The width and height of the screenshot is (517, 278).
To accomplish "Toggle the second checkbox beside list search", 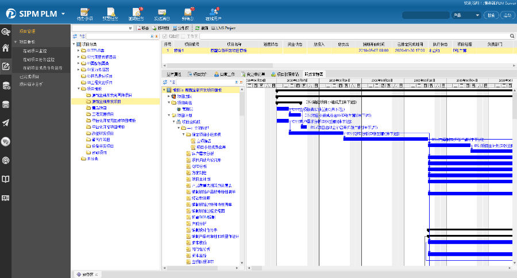I will tap(184, 36).
